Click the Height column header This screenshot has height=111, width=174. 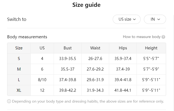pos(151,48)
